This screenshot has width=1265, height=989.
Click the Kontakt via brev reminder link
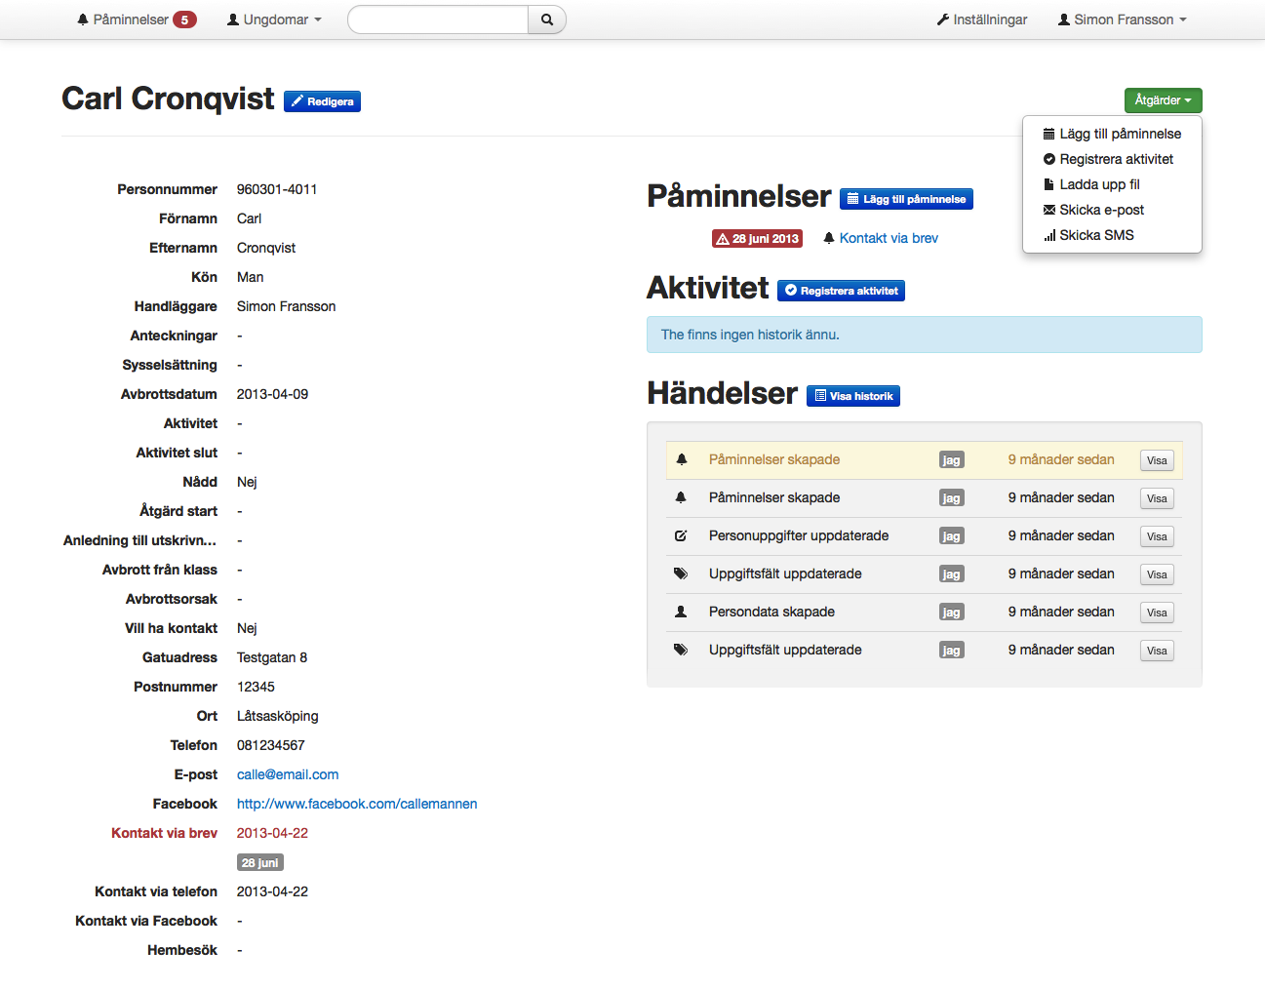(x=889, y=238)
